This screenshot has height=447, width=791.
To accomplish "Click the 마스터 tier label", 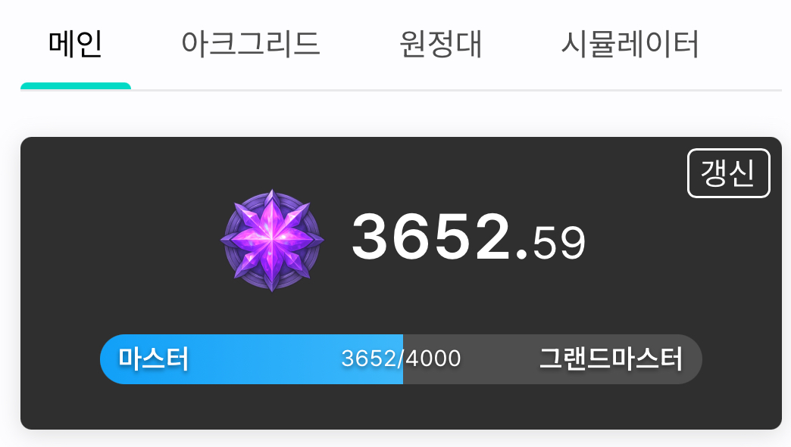I will pyautogui.click(x=153, y=359).
